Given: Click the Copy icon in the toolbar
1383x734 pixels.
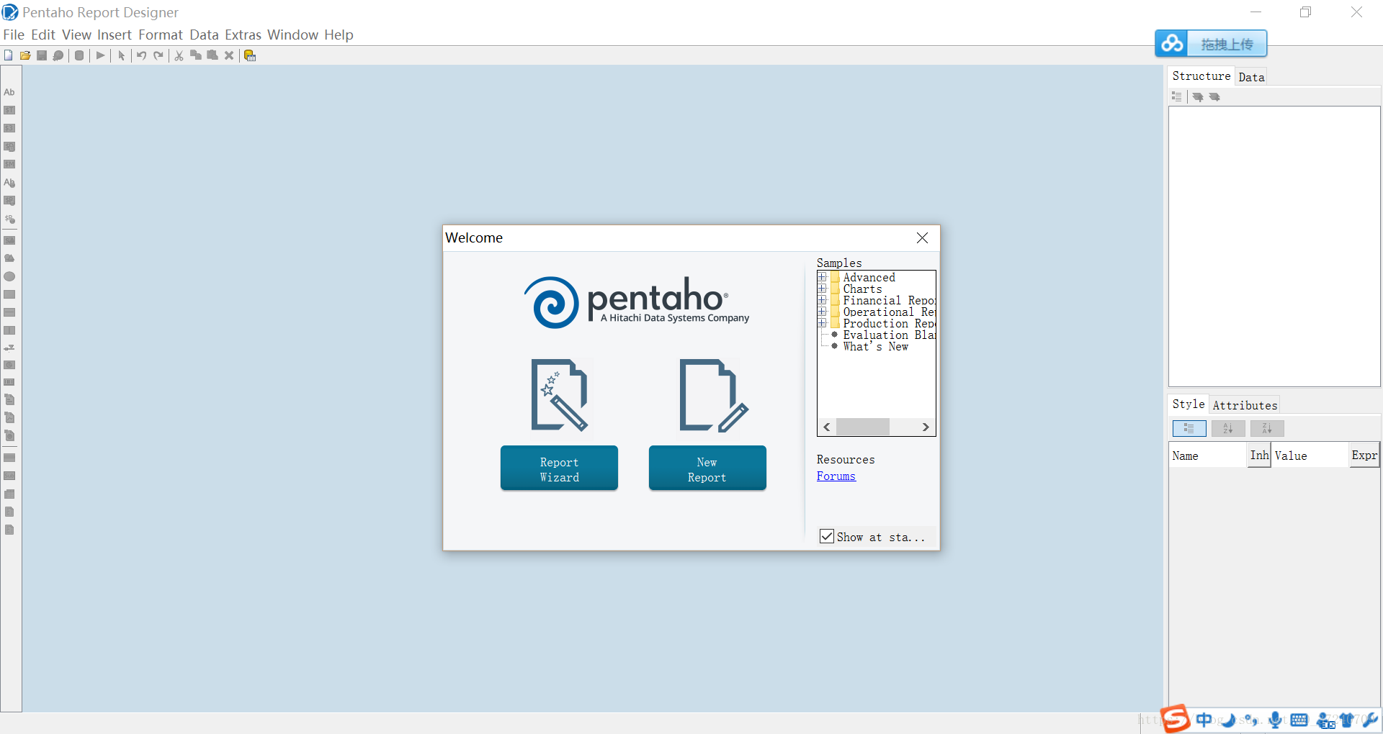Looking at the screenshot, I should click(195, 55).
